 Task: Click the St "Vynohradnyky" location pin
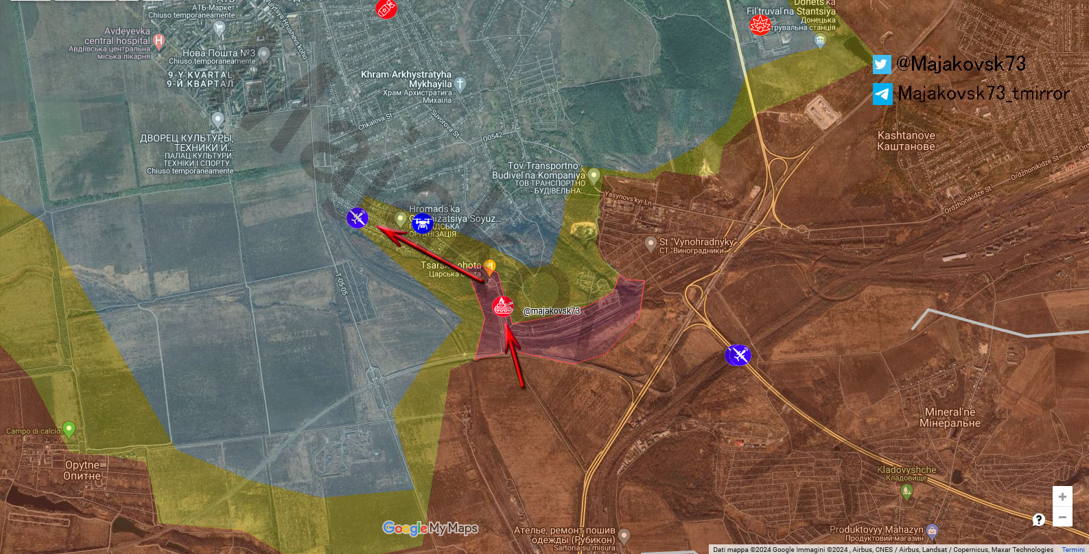point(651,243)
